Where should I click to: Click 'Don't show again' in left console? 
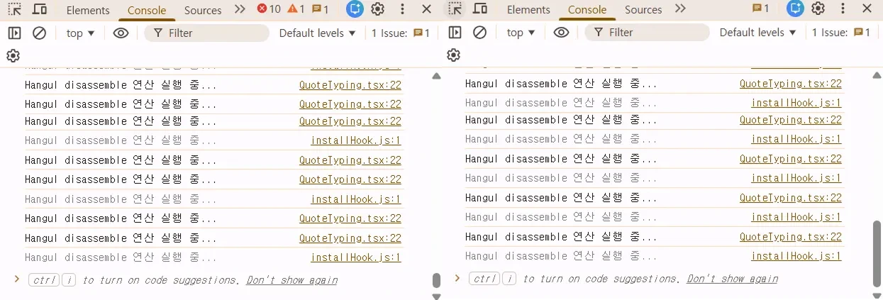tap(291, 280)
